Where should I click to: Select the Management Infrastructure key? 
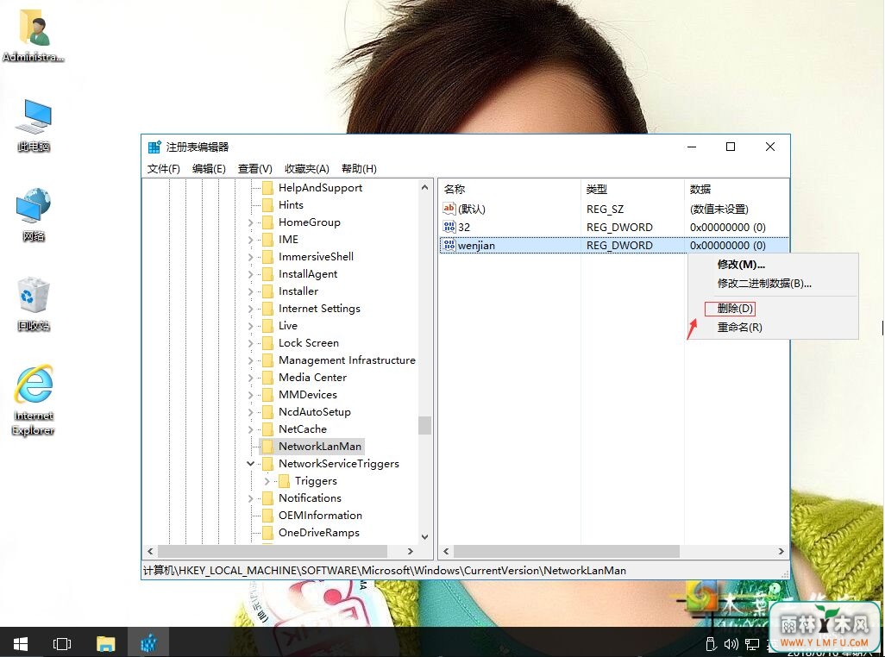click(347, 360)
